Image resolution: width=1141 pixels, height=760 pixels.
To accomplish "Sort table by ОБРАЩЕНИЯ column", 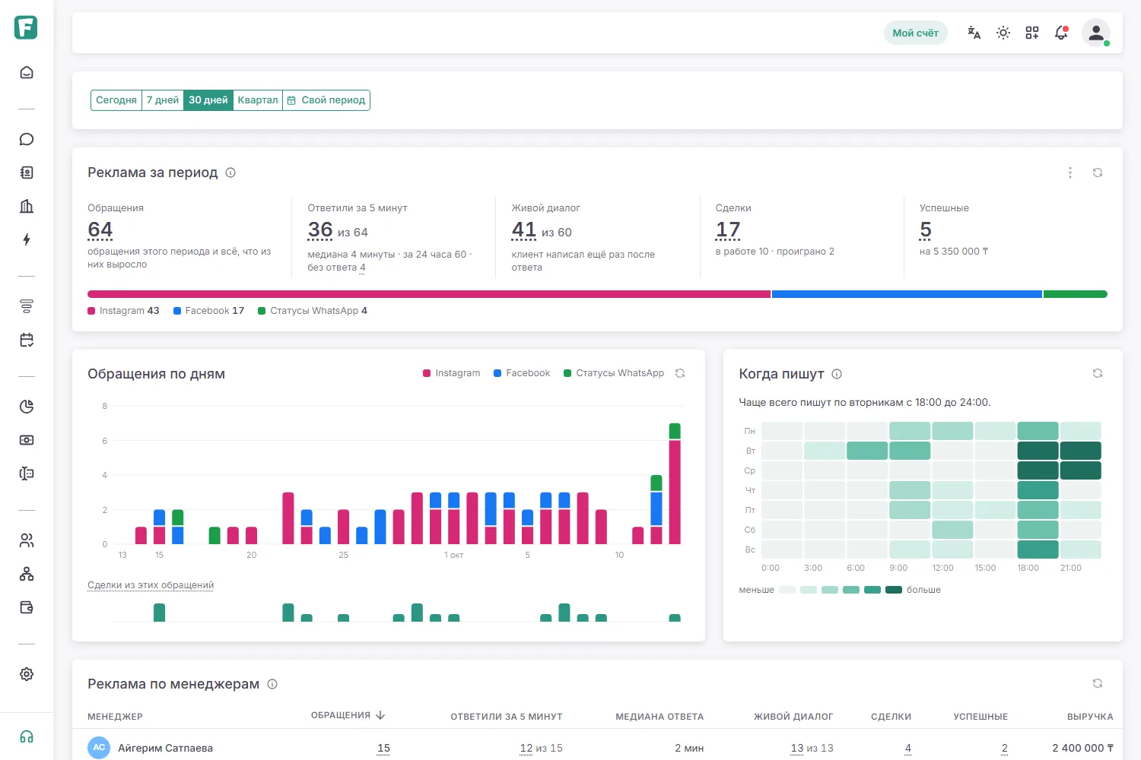I will pos(348,715).
